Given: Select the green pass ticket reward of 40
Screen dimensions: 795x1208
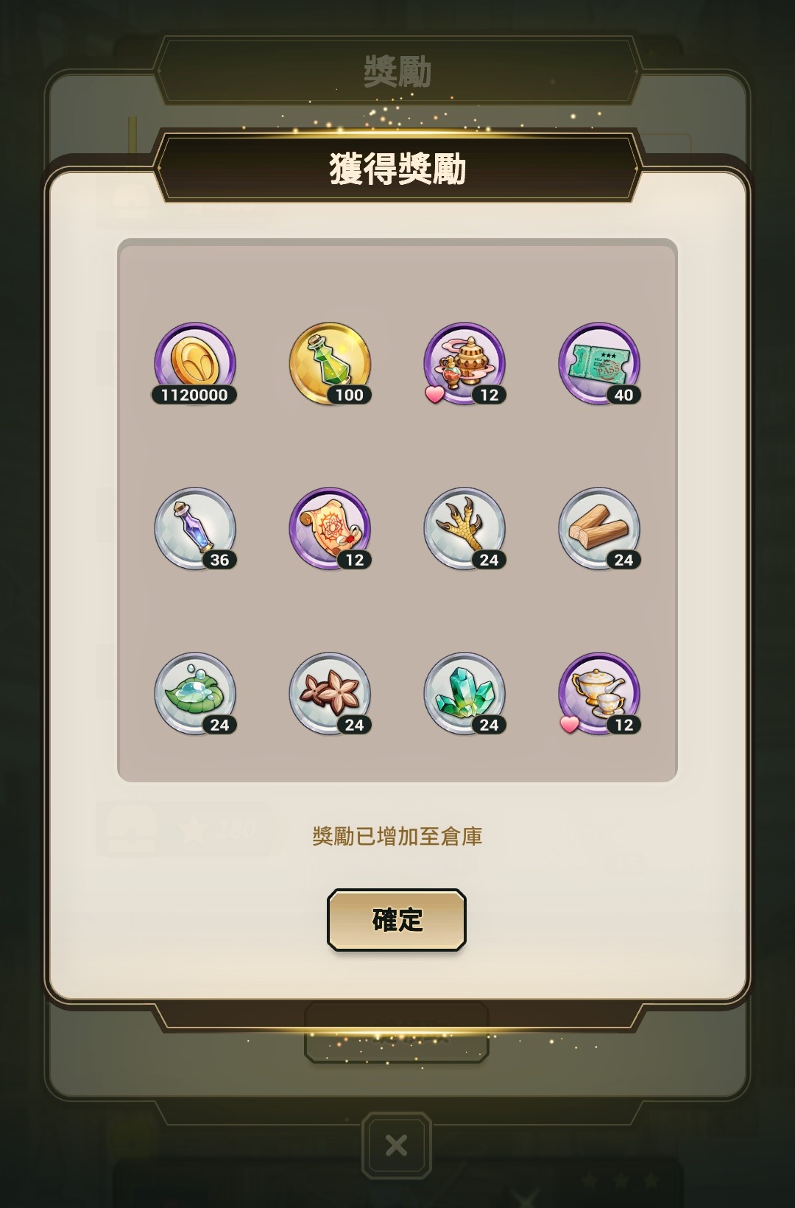Looking at the screenshot, I should click(x=599, y=364).
